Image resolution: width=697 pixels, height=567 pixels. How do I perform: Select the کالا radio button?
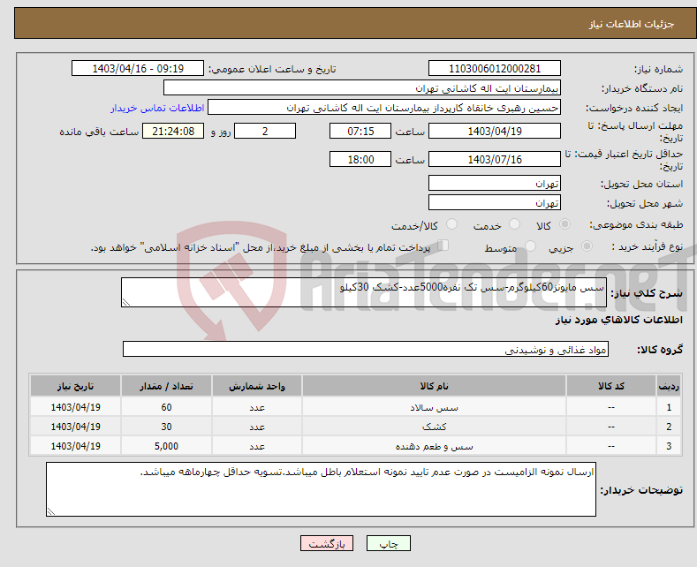click(564, 224)
